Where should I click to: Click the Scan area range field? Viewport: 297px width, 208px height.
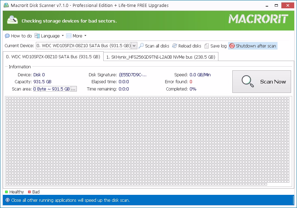[51, 89]
